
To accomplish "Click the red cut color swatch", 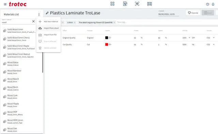I will click(x=107, y=45).
